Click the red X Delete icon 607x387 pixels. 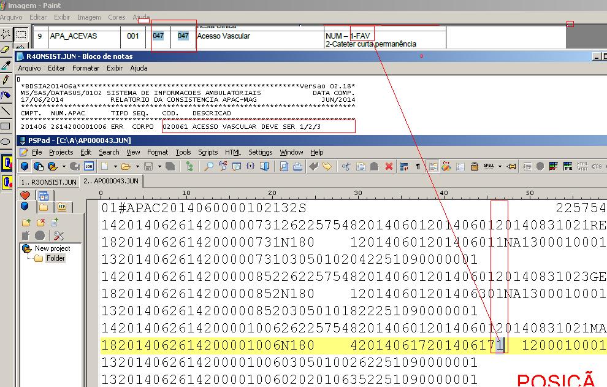(x=389, y=166)
